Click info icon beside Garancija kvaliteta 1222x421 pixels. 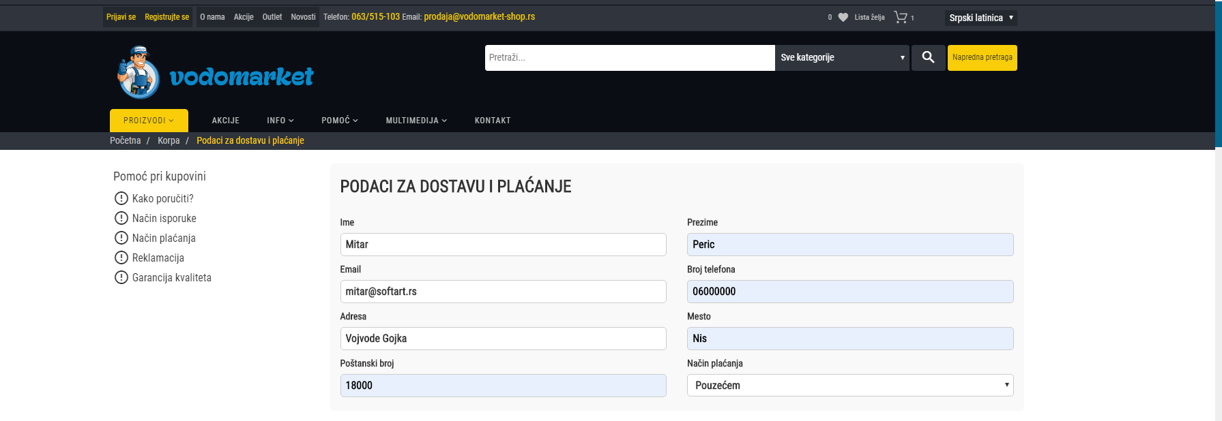click(x=121, y=277)
